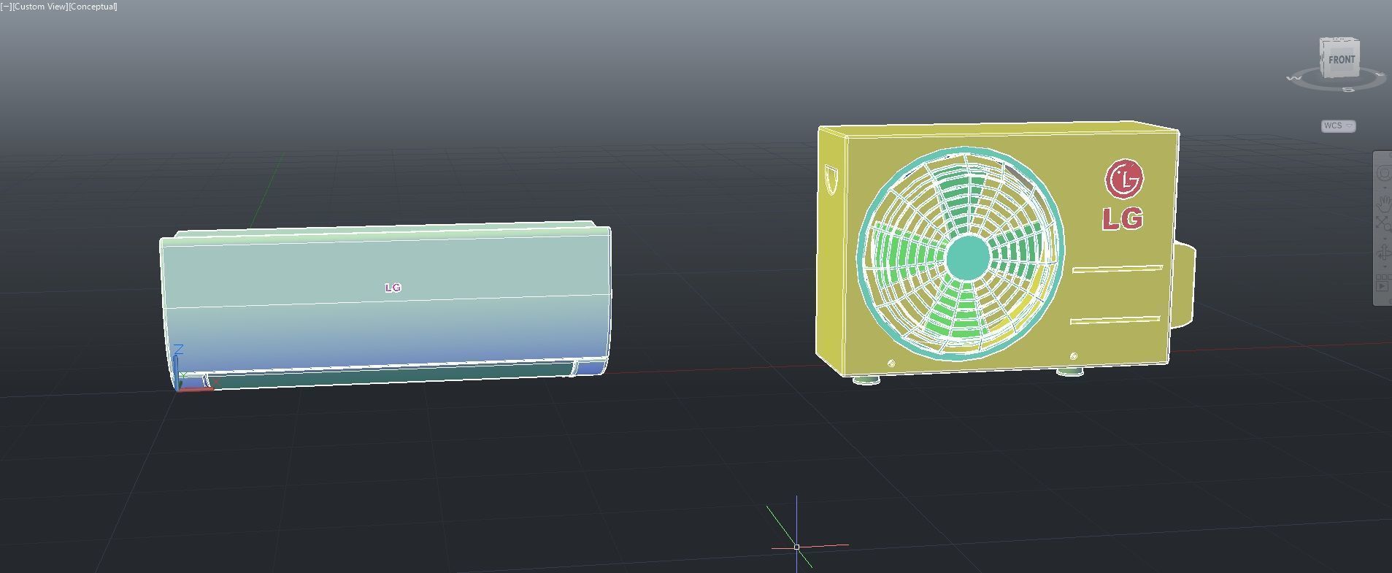The height and width of the screenshot is (573, 1392).
Task: Click the S compass direction on ViewCube
Action: pyautogui.click(x=1348, y=90)
